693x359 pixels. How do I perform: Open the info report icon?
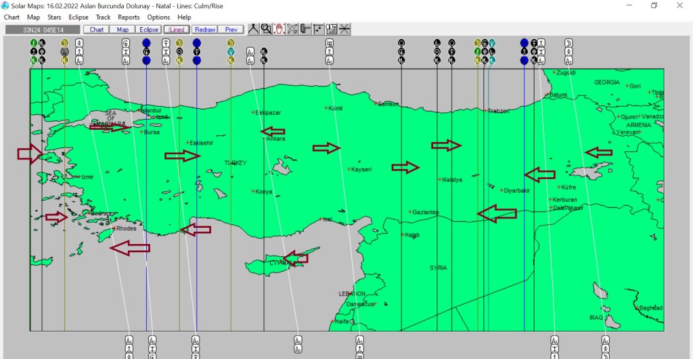click(x=332, y=29)
